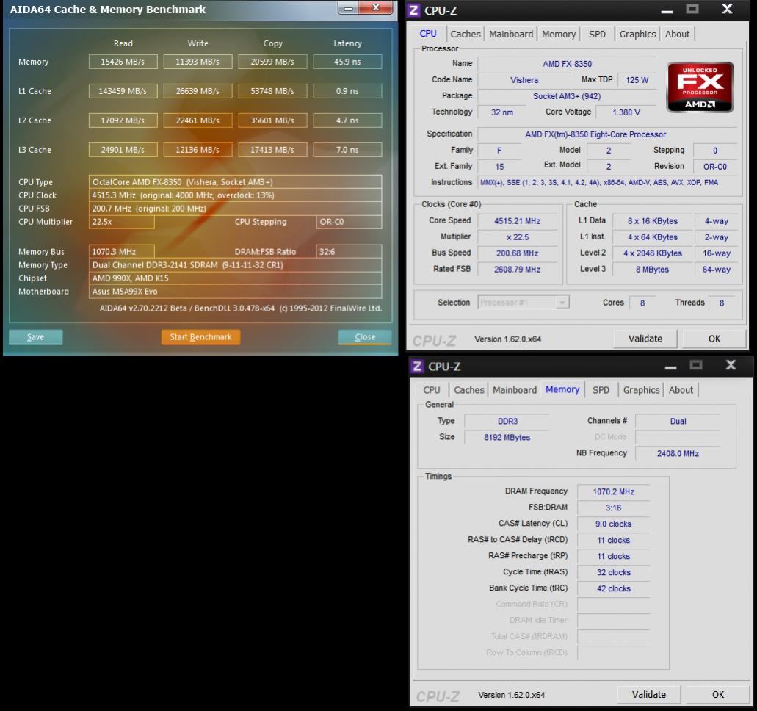
Task: Click Max TDP value 125 W
Action: click(637, 80)
